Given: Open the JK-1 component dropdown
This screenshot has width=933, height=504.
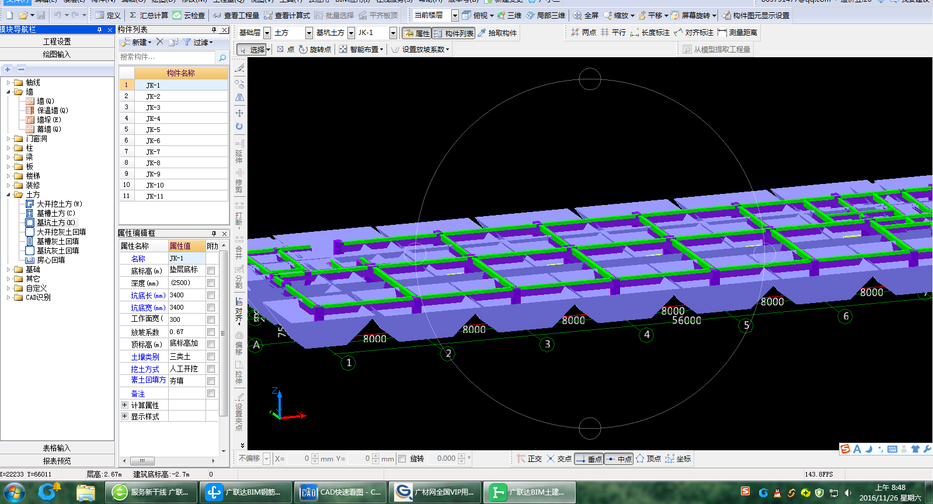Looking at the screenshot, I should tap(393, 33).
